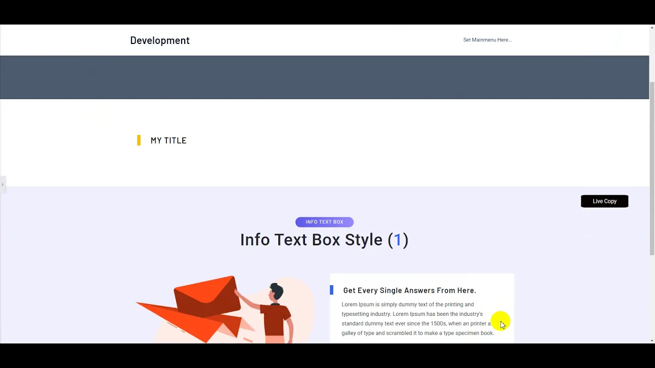Click the Set Mainmenu Here link
655x368 pixels.
pos(487,40)
